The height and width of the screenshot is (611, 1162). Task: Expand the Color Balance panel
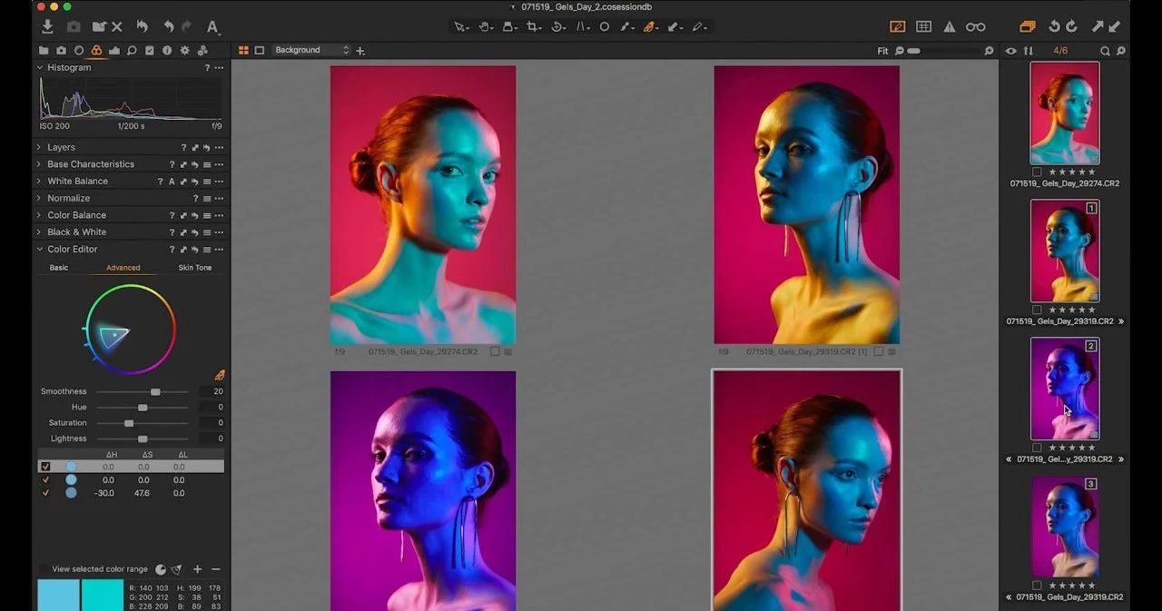coord(39,215)
